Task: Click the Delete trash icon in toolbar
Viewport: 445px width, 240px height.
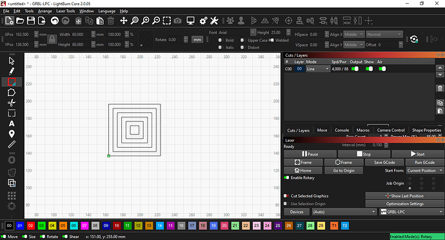Action: pyautogui.click(x=111, y=21)
